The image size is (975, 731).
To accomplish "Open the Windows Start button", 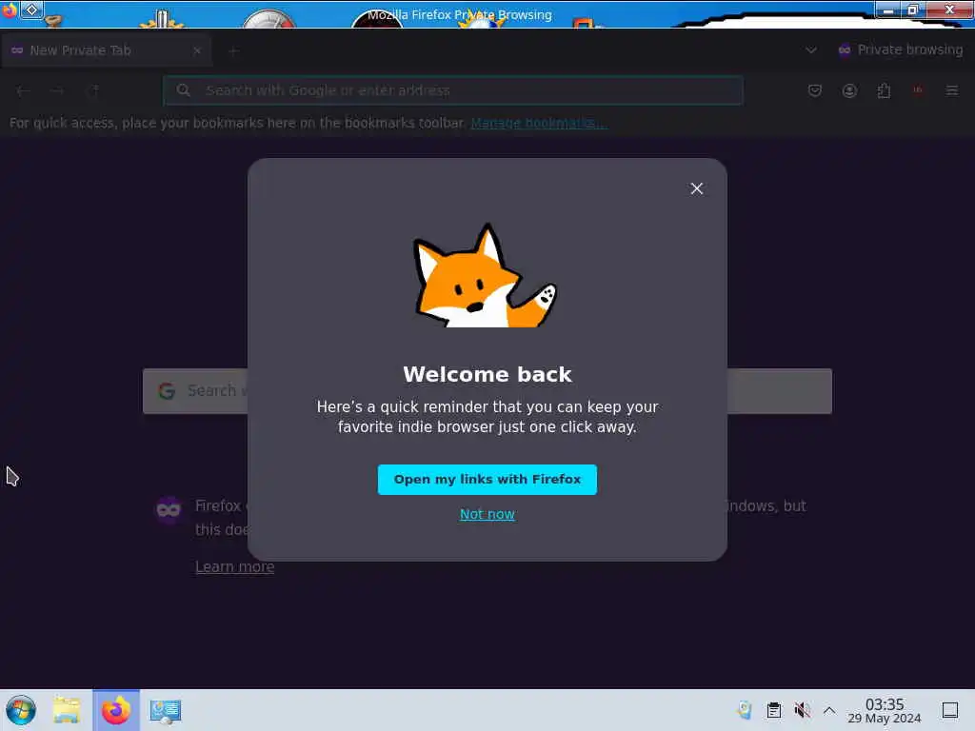I will 21,710.
